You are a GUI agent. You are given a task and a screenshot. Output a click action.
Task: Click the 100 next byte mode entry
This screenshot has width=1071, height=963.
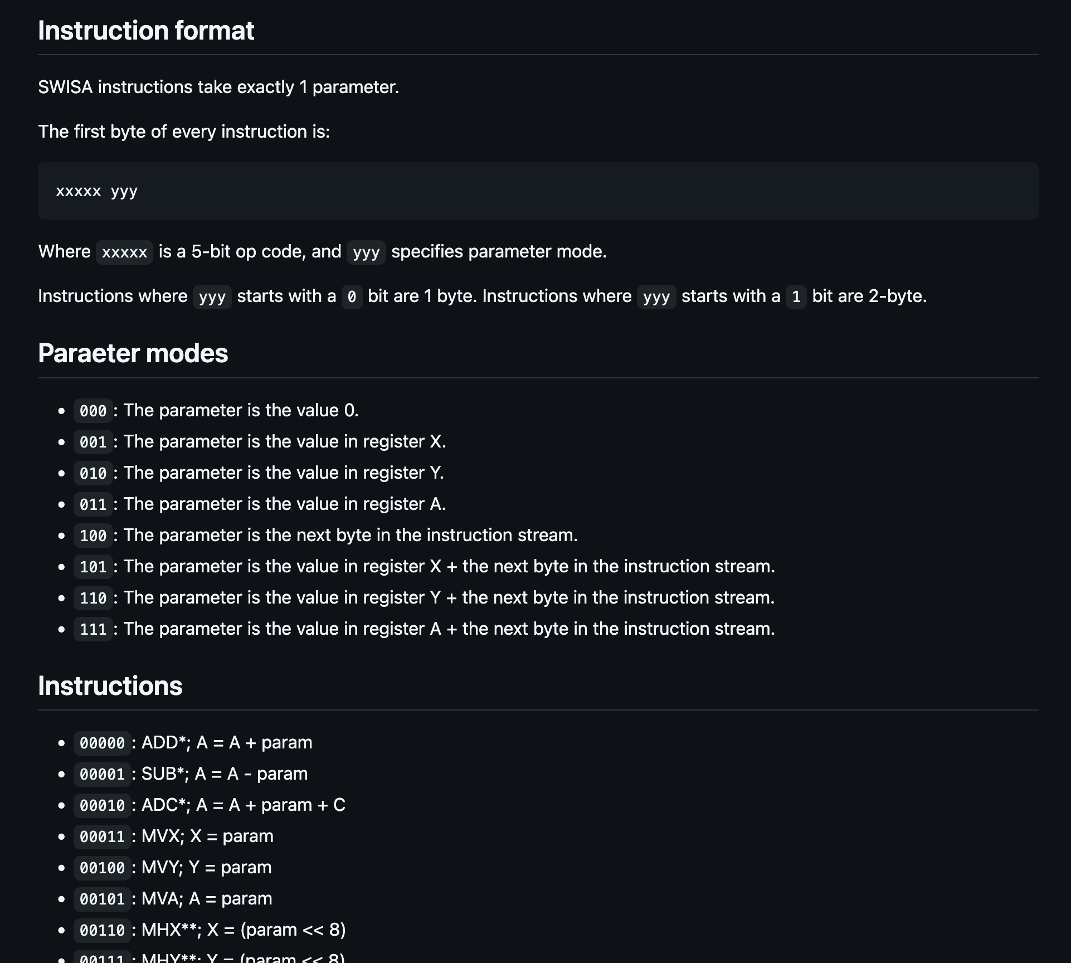93,536
